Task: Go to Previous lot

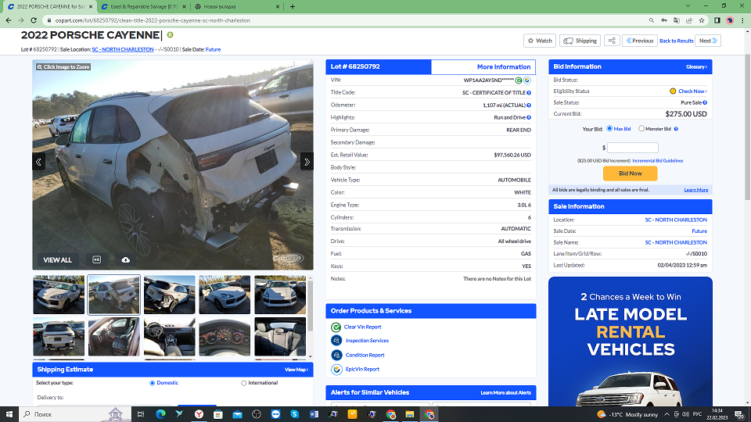Action: [x=640, y=41]
